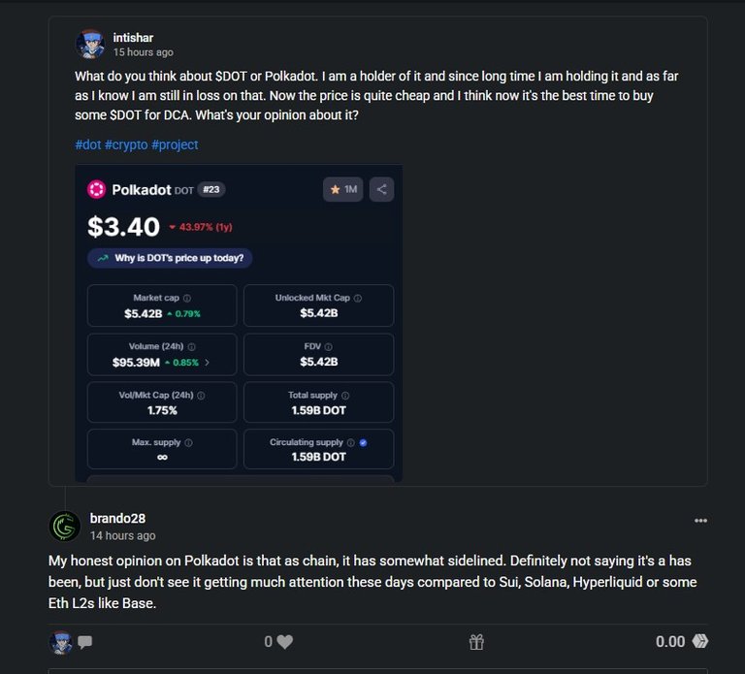This screenshot has height=674, width=745.
Task: Open the three-dot menu on brando28's reply
Action: click(700, 521)
